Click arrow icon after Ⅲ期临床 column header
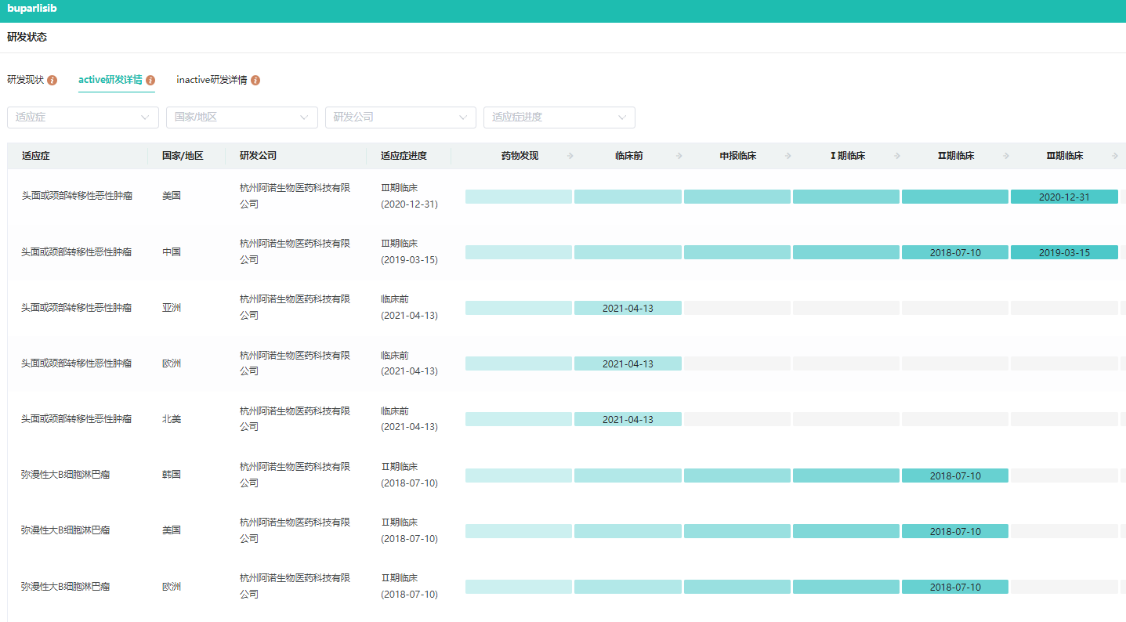 click(1114, 156)
